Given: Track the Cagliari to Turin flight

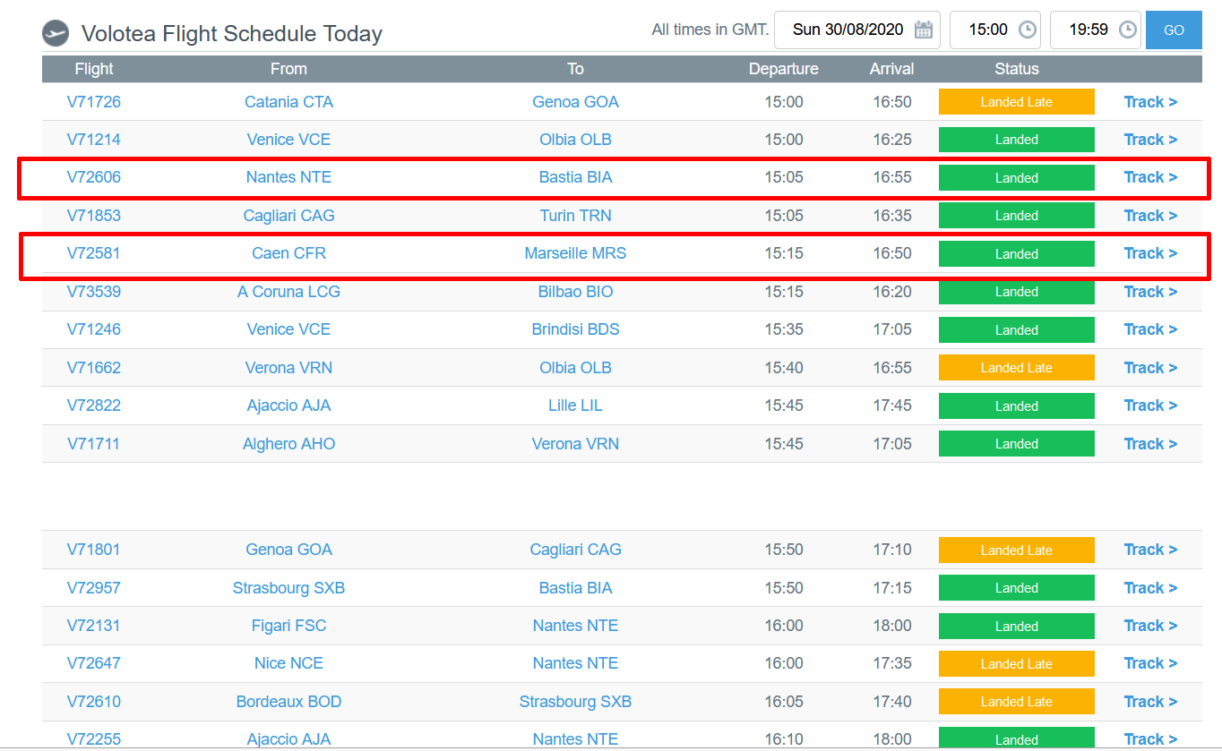Looking at the screenshot, I should click(1150, 216).
